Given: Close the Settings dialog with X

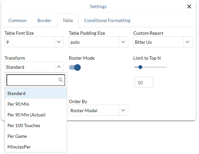Looking at the screenshot, I should pos(189,6).
